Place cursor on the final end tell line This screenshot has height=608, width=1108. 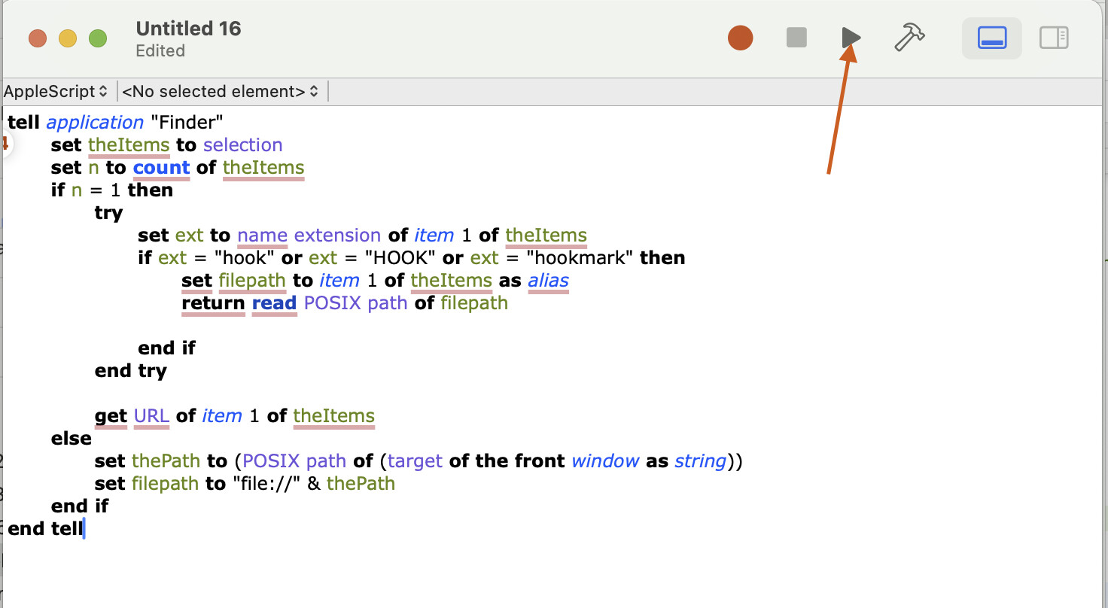coord(45,529)
